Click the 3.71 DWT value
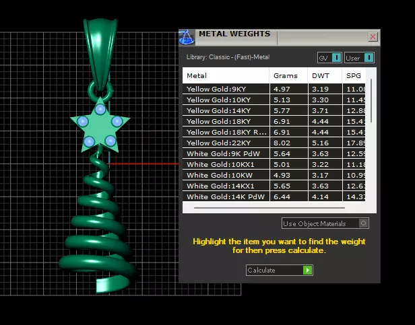 320,110
